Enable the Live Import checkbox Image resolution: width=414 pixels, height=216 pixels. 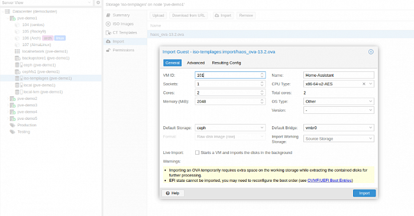197,152
